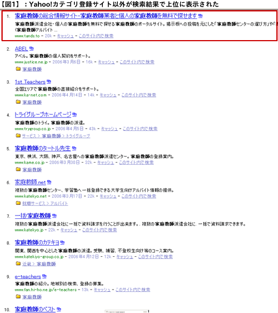This screenshot has width=278, height=313.
Task: Open 家庭教師のタートル先生 result link
Action: pos(43,149)
